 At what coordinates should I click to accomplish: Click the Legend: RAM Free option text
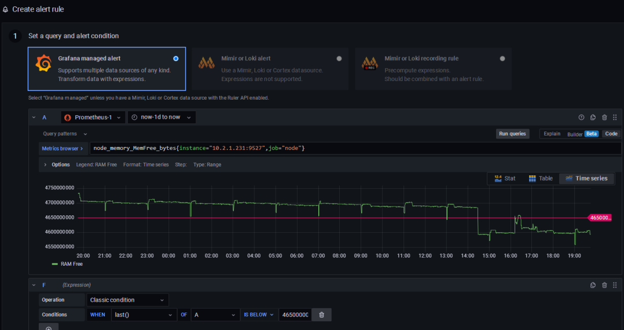[97, 165]
